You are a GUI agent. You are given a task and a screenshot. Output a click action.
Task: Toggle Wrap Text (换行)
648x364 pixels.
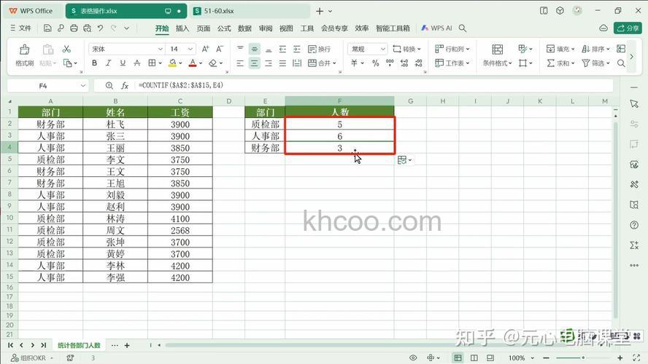tap(320, 49)
